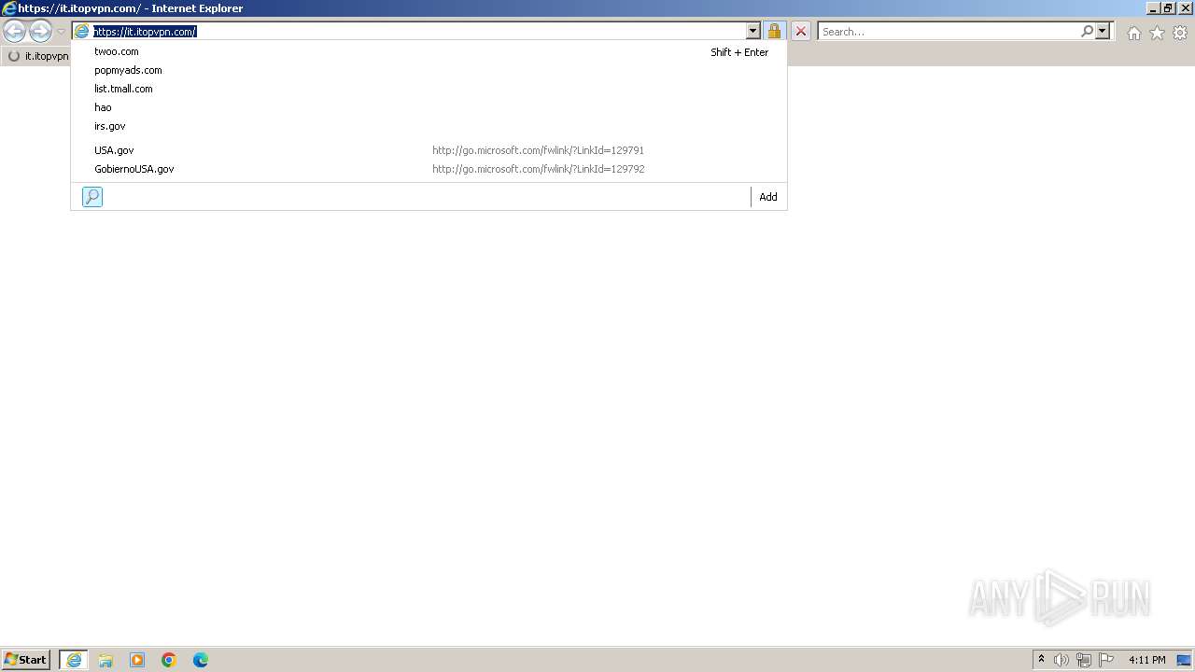Click the Internet Explorer title bar logo
The image size is (1195, 672).
tap(9, 8)
